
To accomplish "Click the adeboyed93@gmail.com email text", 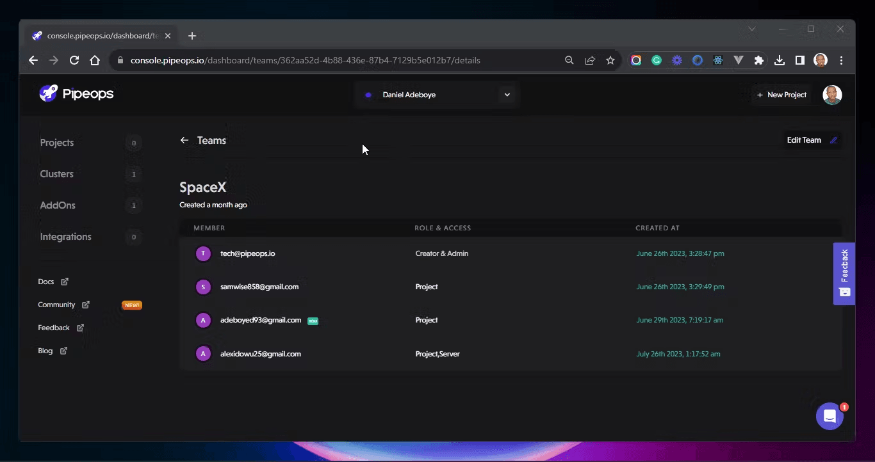I will [x=261, y=320].
